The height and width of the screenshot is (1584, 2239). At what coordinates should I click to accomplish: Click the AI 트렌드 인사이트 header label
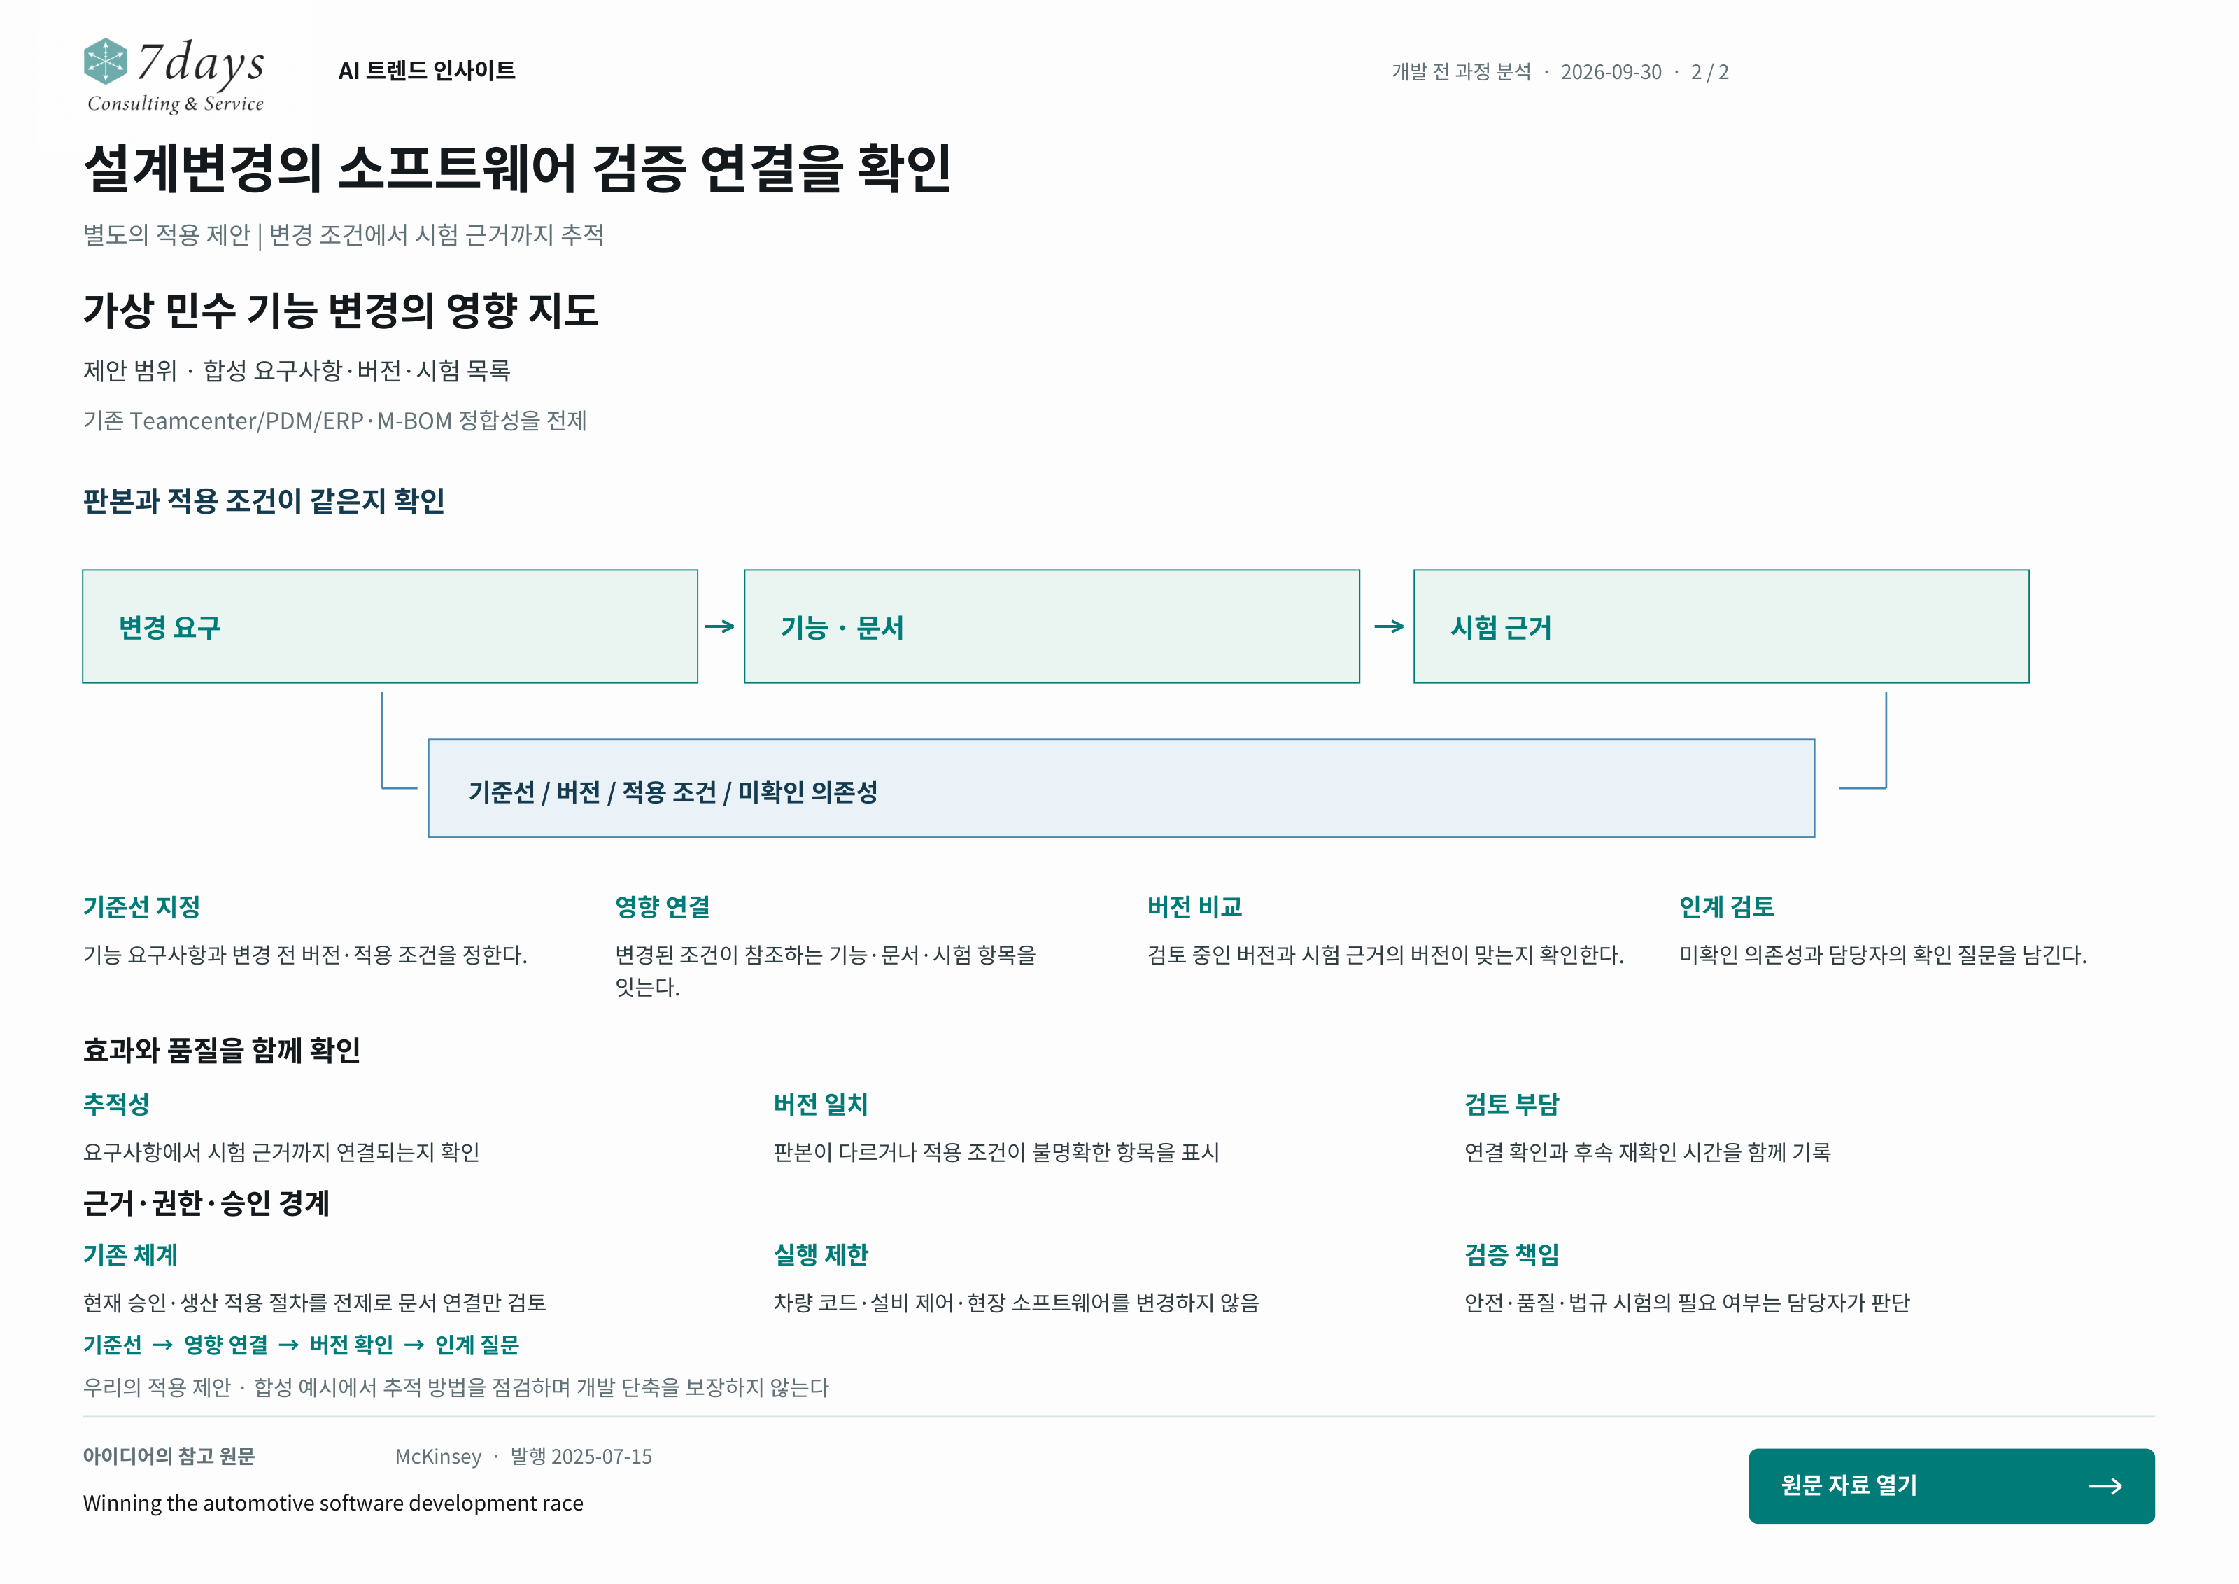click(426, 71)
